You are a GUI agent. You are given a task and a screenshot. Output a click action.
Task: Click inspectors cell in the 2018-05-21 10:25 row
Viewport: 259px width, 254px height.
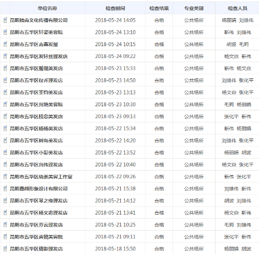(237, 225)
